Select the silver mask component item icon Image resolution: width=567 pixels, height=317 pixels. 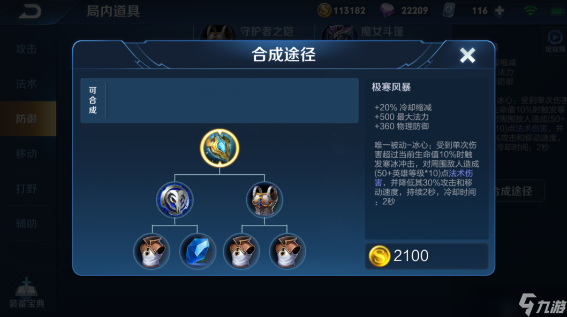click(175, 199)
